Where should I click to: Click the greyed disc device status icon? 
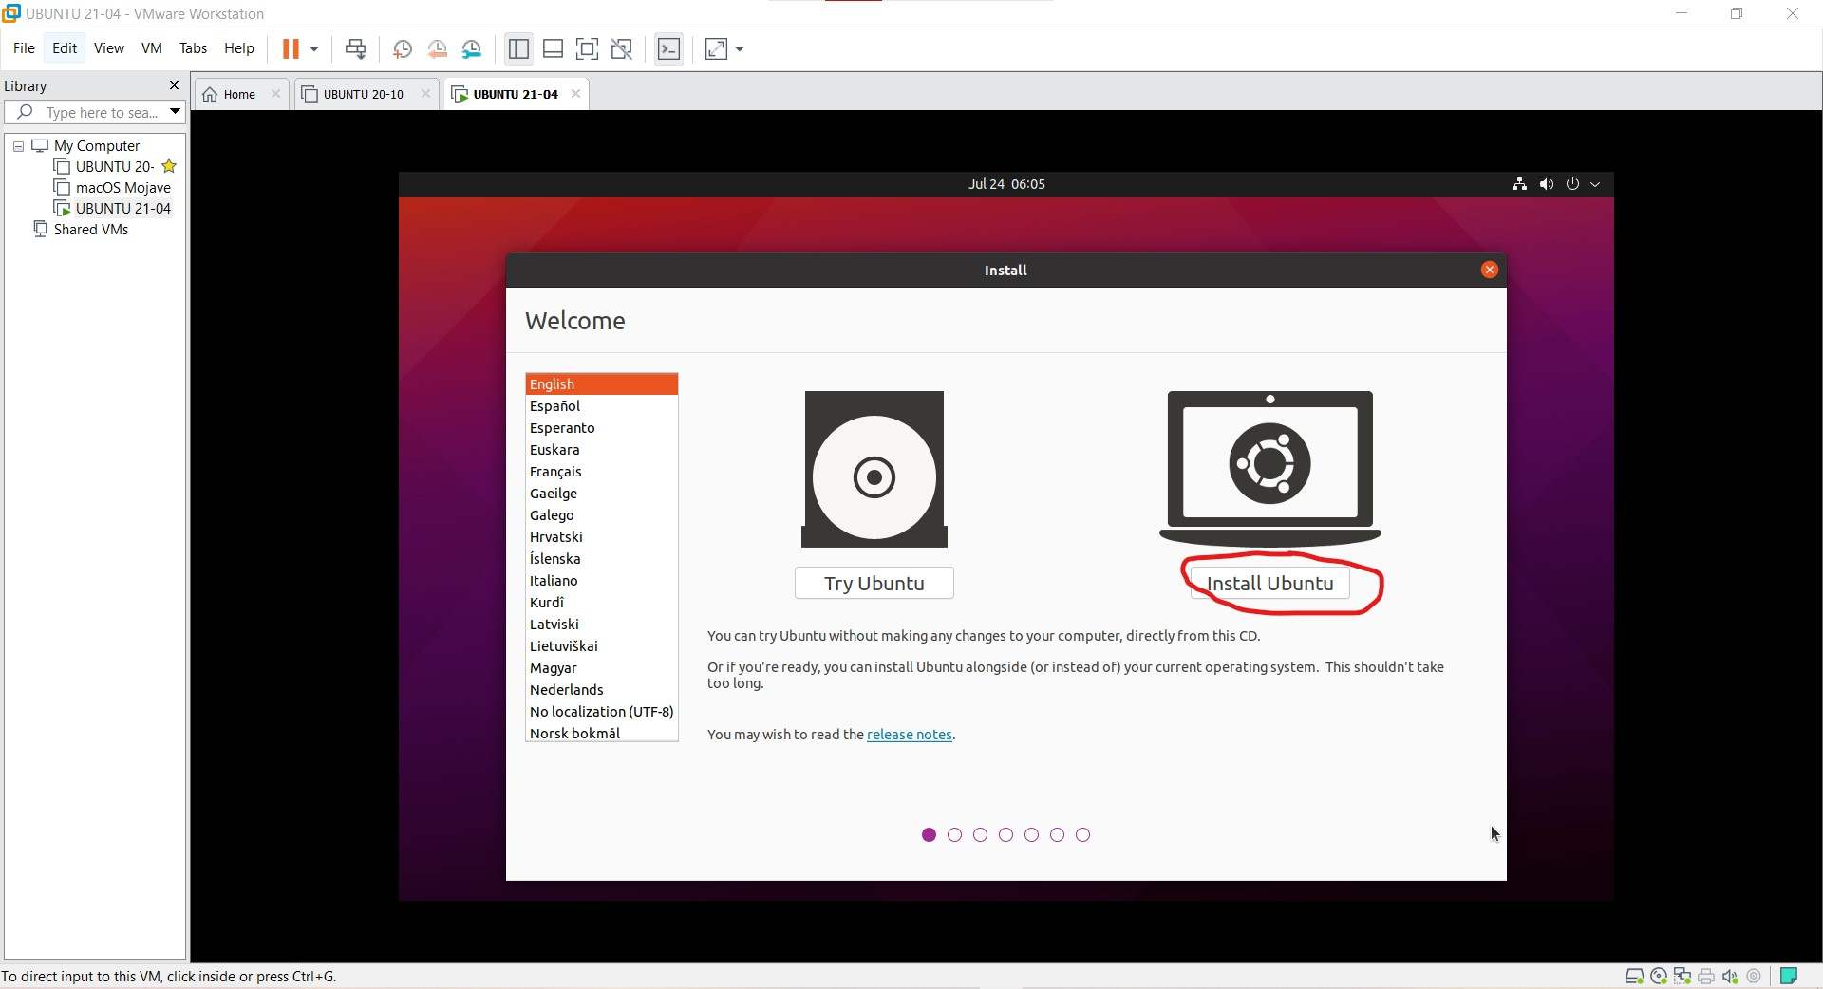click(x=1754, y=976)
